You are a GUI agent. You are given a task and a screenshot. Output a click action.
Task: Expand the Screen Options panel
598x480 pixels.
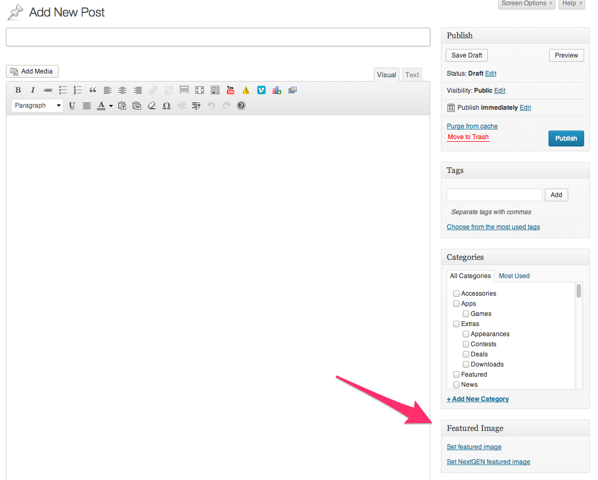click(527, 4)
